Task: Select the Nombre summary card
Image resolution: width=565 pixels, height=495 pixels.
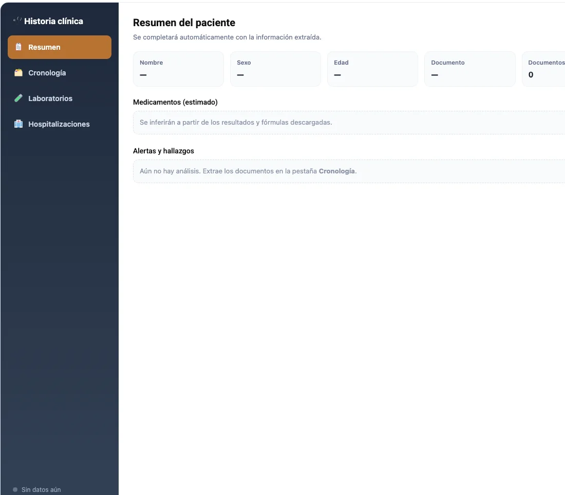Action: [178, 69]
